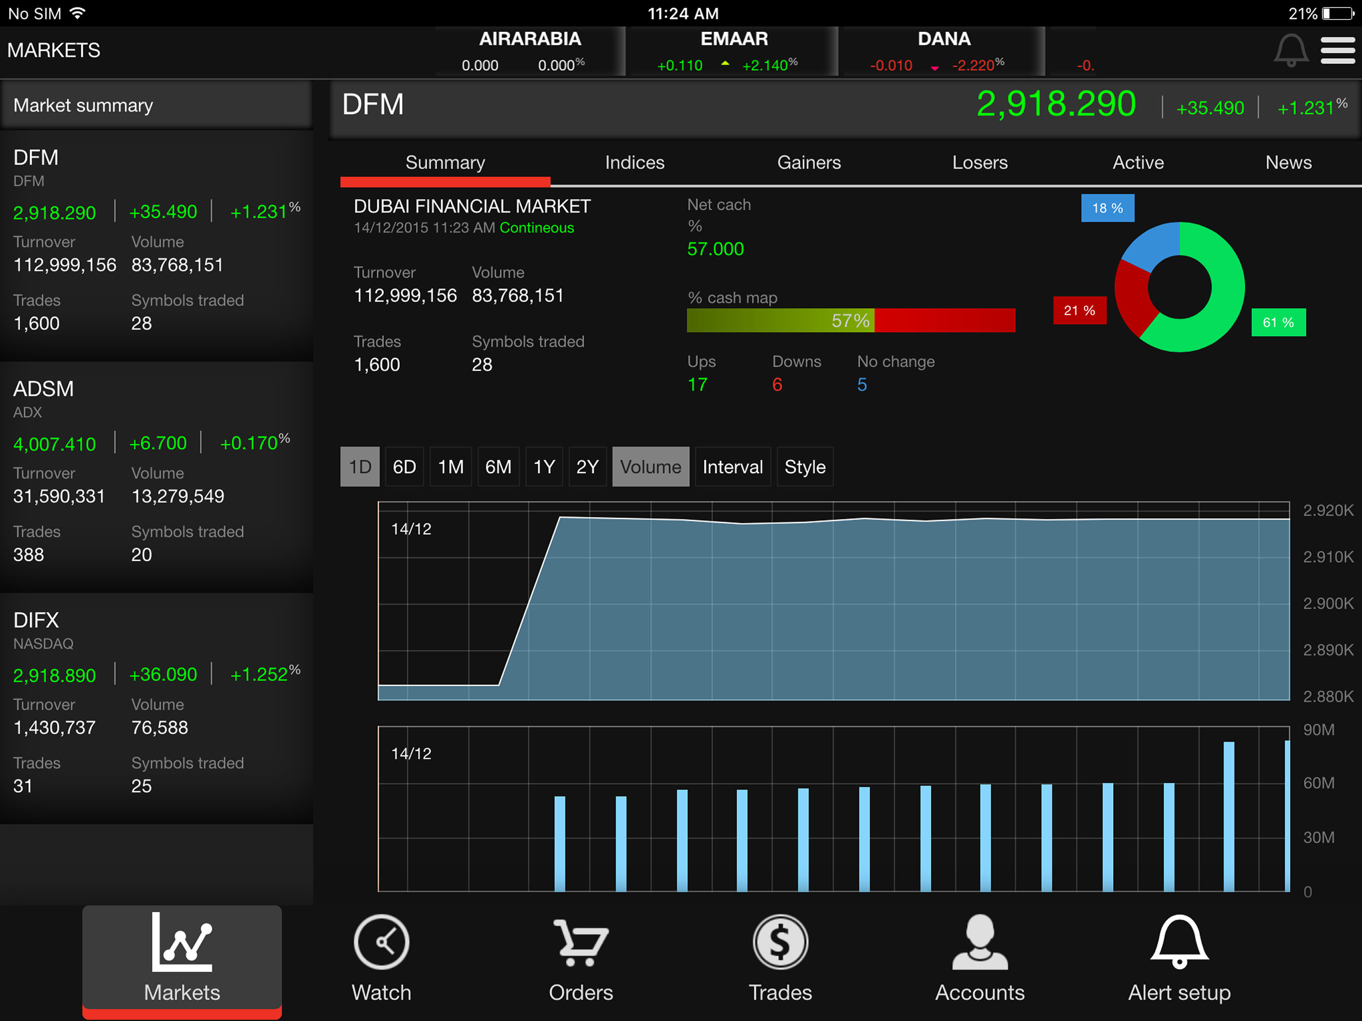Tap the Net cash value 57.000
The image size is (1362, 1021).
click(715, 249)
